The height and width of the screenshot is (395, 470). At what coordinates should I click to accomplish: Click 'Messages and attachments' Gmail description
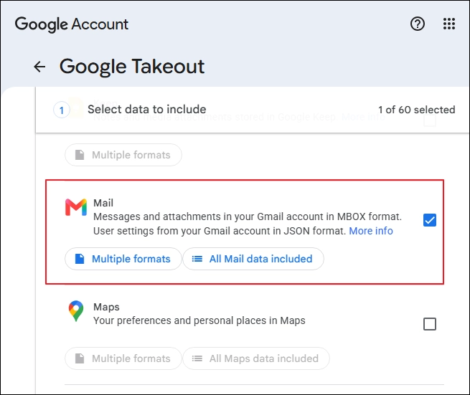tap(248, 224)
